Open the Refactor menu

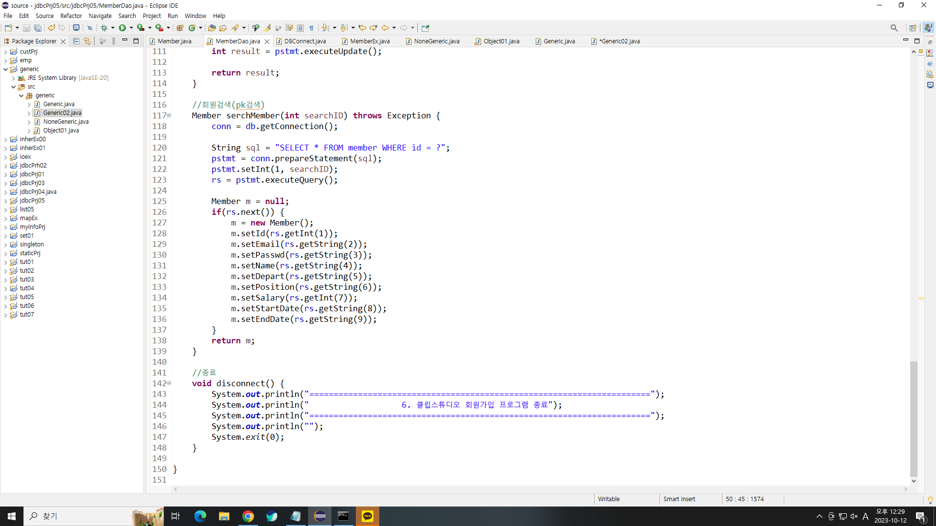(71, 16)
